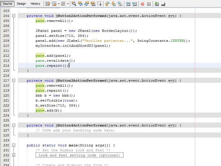The height and width of the screenshot is (166, 221).
Task: Click the 'jButton3ActionPerformed' method name
Action: [81, 81]
